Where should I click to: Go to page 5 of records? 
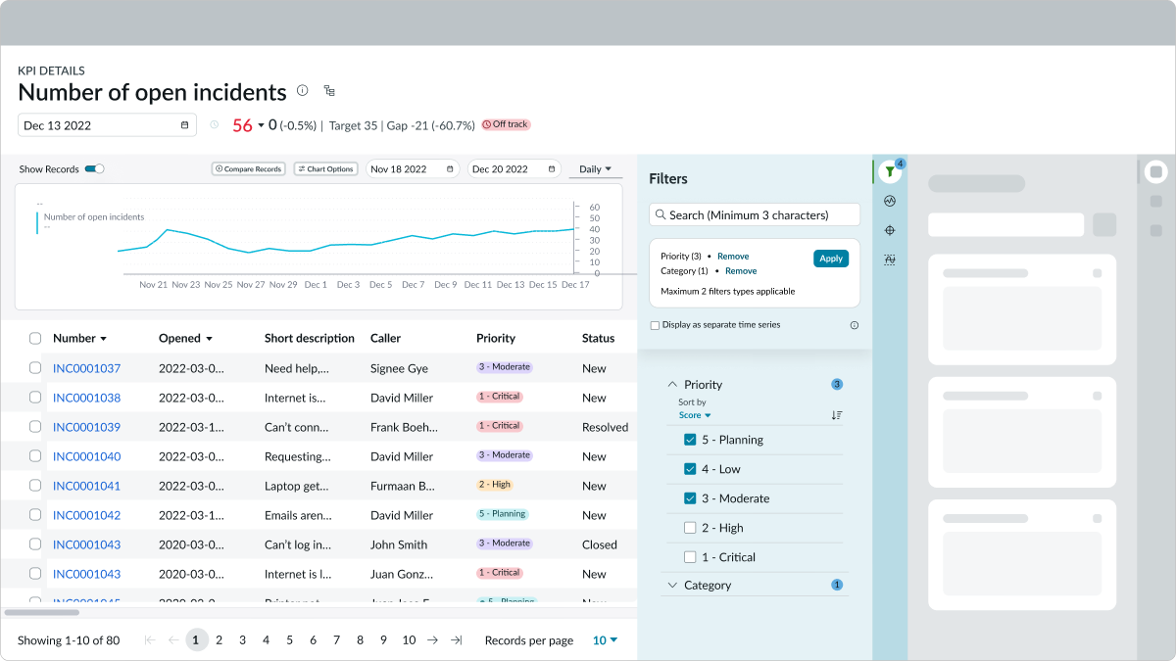tap(289, 640)
